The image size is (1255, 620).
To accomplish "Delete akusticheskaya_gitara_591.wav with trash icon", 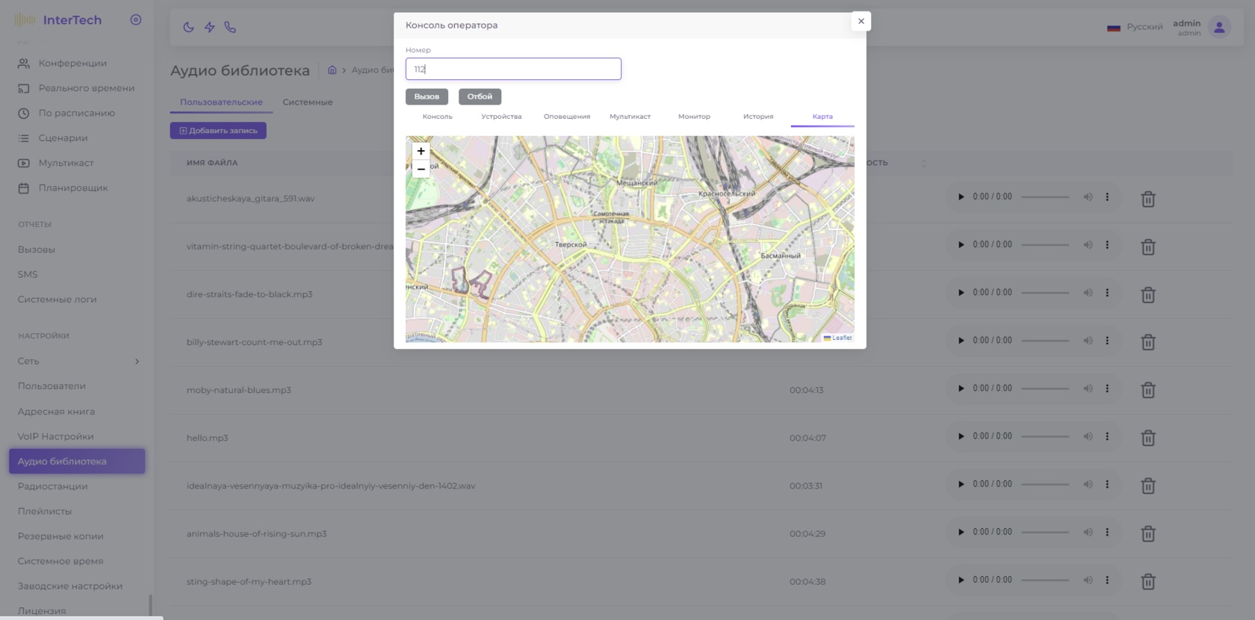I will tap(1147, 199).
